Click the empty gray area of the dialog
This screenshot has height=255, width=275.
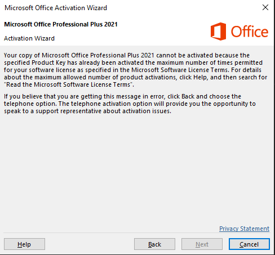(137, 169)
